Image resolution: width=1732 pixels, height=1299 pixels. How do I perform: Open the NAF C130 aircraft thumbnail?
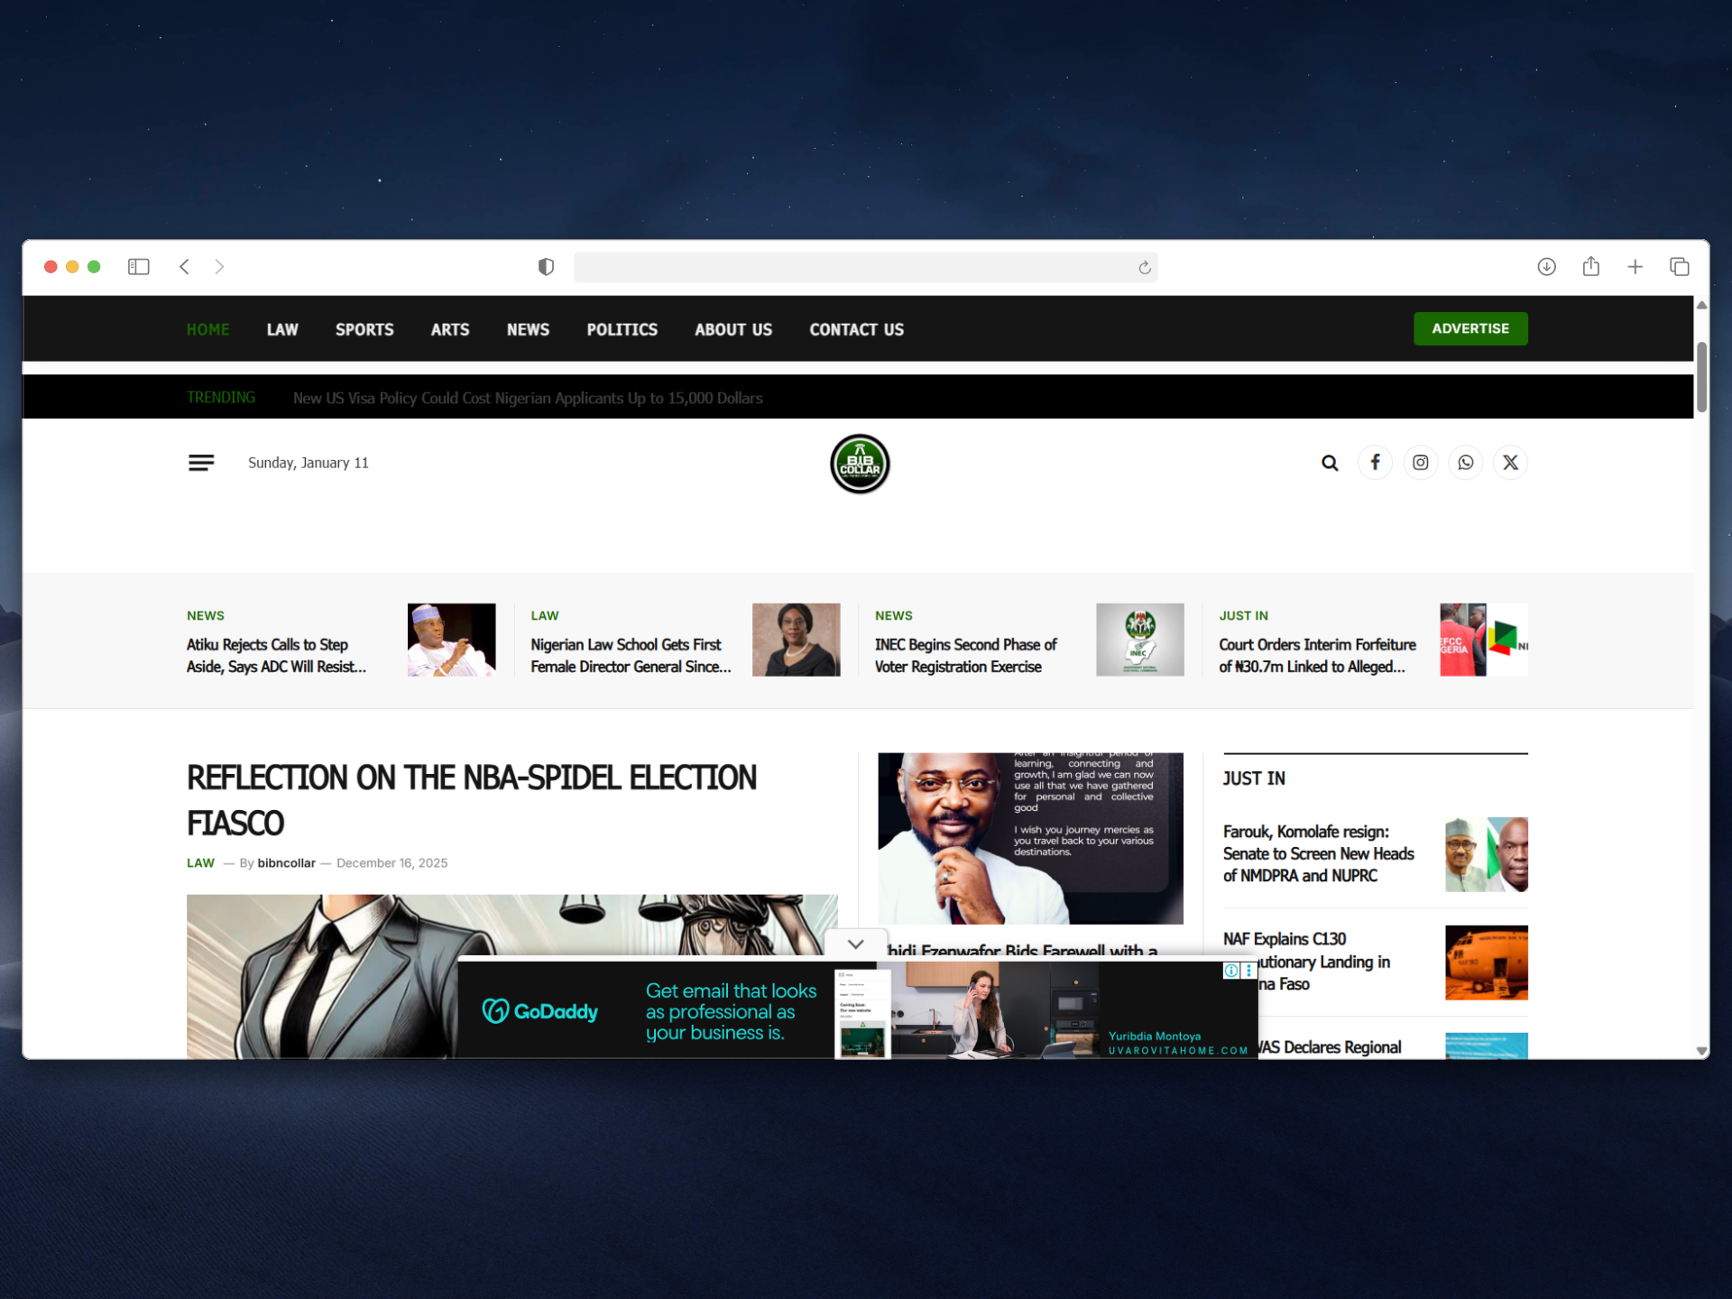[x=1487, y=963]
